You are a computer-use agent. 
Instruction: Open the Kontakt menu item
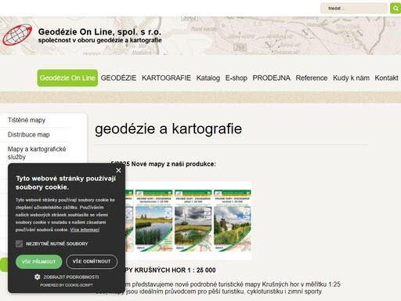click(387, 78)
